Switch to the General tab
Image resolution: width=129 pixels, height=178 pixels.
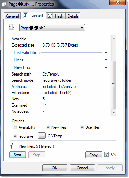(12, 16)
